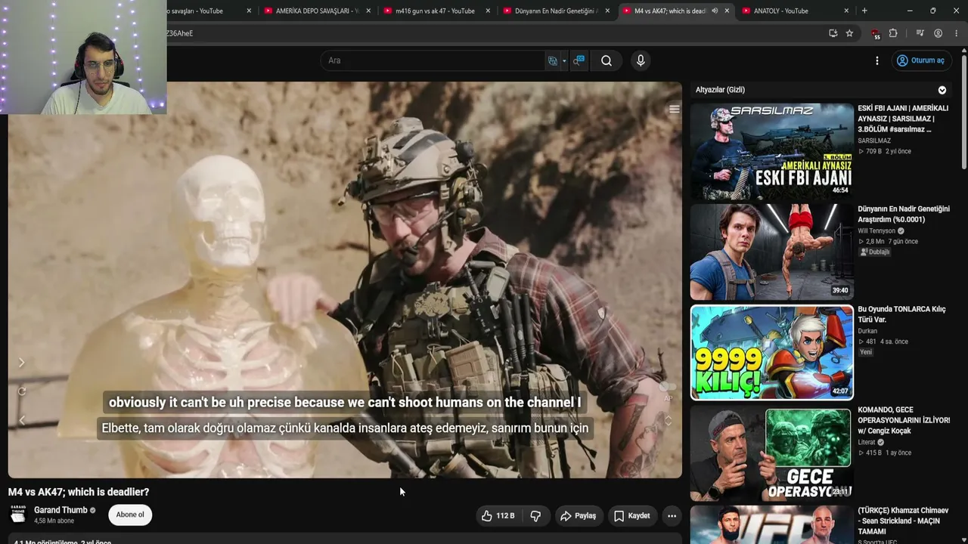Click the Oturum aç sign-in button
The image size is (968, 544).
[920, 60]
